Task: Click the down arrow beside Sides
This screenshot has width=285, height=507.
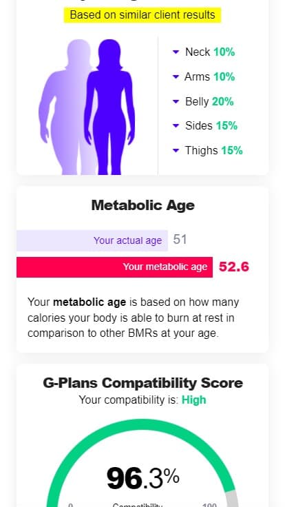Action: [176, 125]
